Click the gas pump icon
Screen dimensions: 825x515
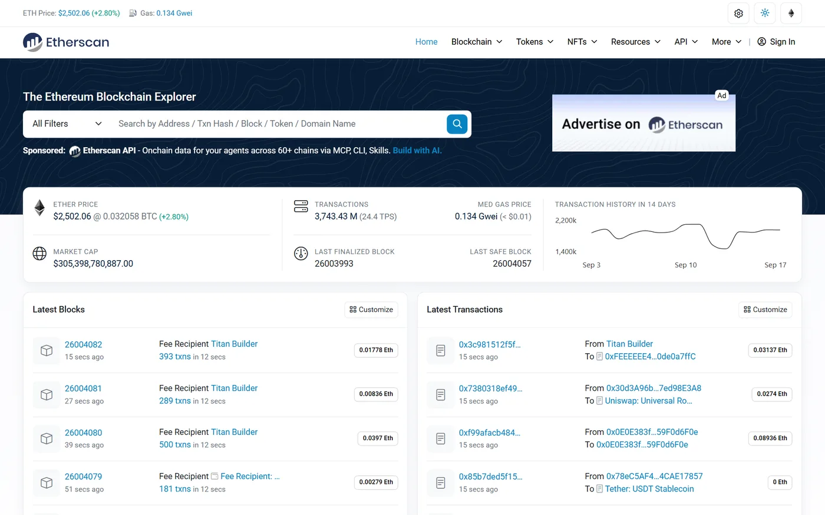pos(133,13)
